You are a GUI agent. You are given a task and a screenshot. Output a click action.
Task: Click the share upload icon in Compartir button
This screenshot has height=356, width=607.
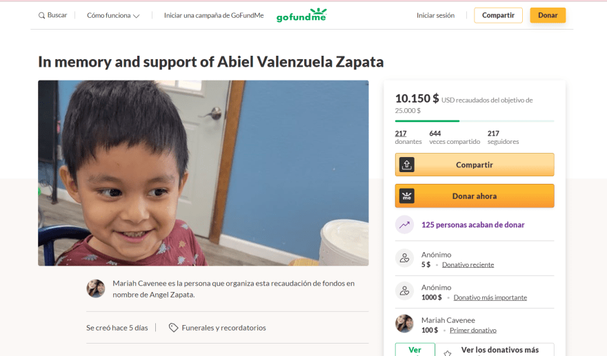click(406, 165)
